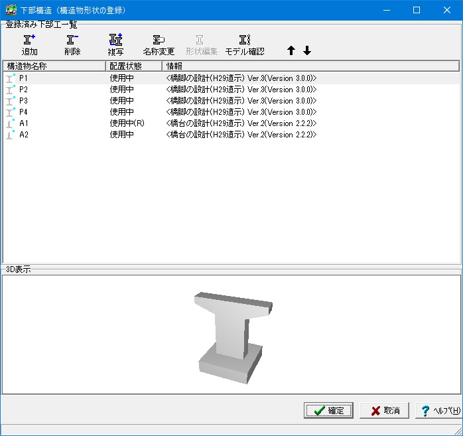Click the pier icon beside P3

point(11,101)
